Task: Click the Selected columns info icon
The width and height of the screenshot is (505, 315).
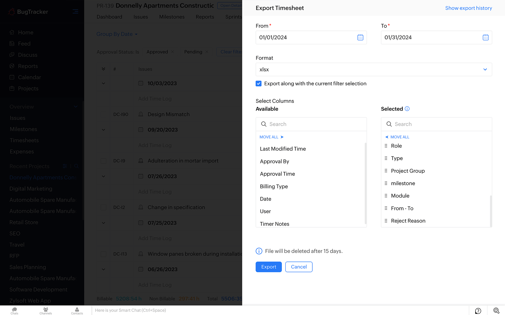Action: [407, 109]
